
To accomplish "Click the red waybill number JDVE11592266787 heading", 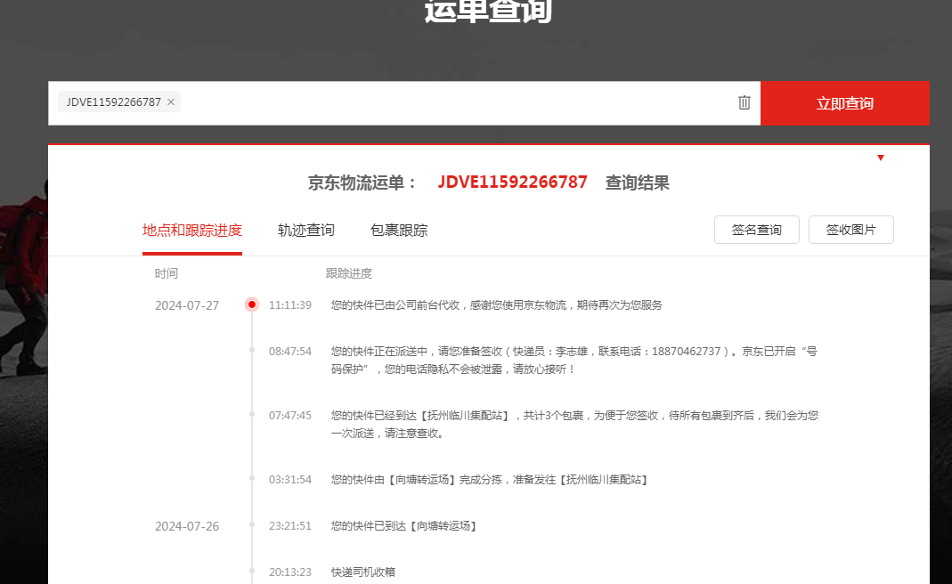I will click(x=512, y=182).
